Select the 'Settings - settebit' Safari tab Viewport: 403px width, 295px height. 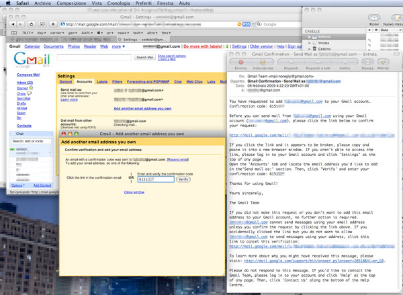(143, 40)
